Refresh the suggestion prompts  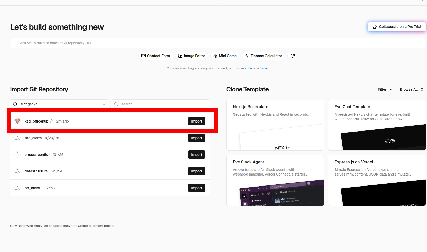[x=292, y=56]
